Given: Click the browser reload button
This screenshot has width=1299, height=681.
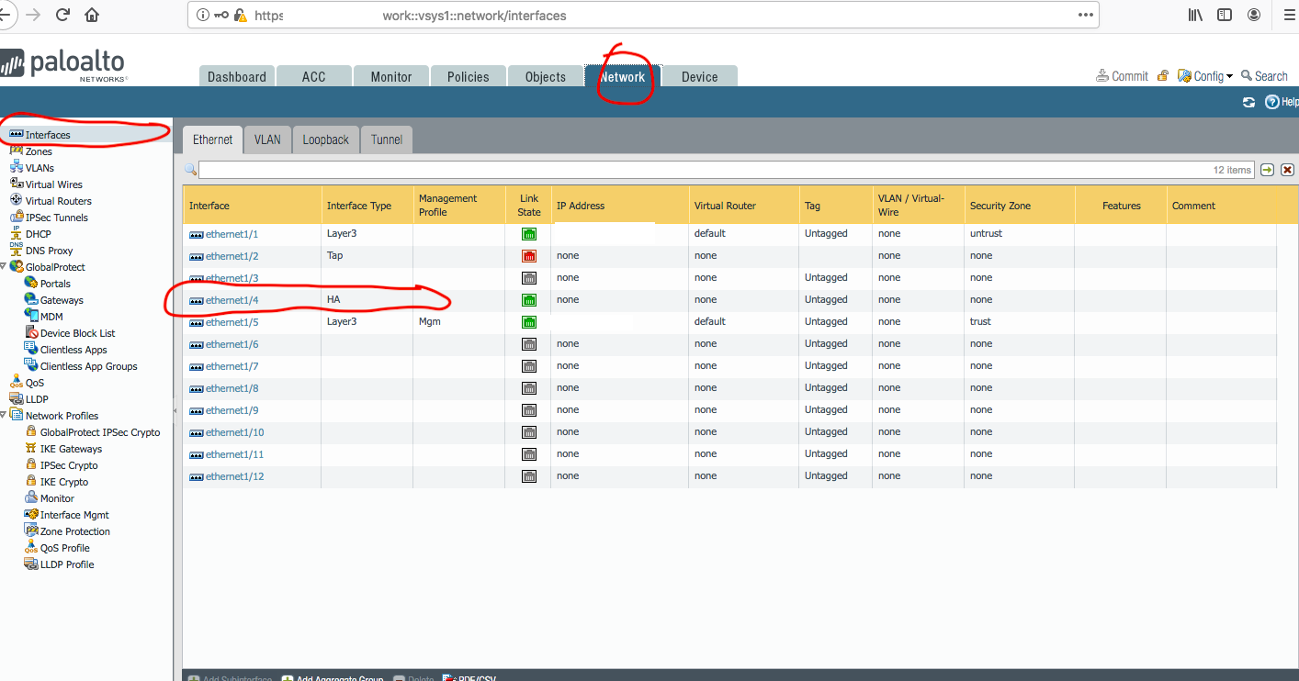Looking at the screenshot, I should [63, 15].
